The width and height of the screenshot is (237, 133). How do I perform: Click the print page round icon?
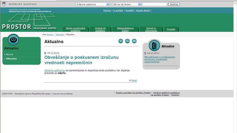coord(134,41)
